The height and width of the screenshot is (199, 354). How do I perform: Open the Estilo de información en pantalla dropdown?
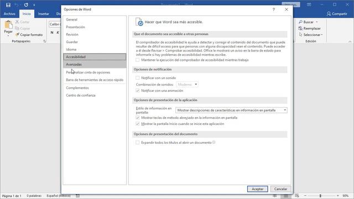pyautogui.click(x=231, y=110)
